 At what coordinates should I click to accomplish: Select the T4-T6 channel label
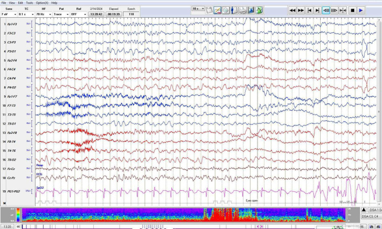(x=12, y=151)
